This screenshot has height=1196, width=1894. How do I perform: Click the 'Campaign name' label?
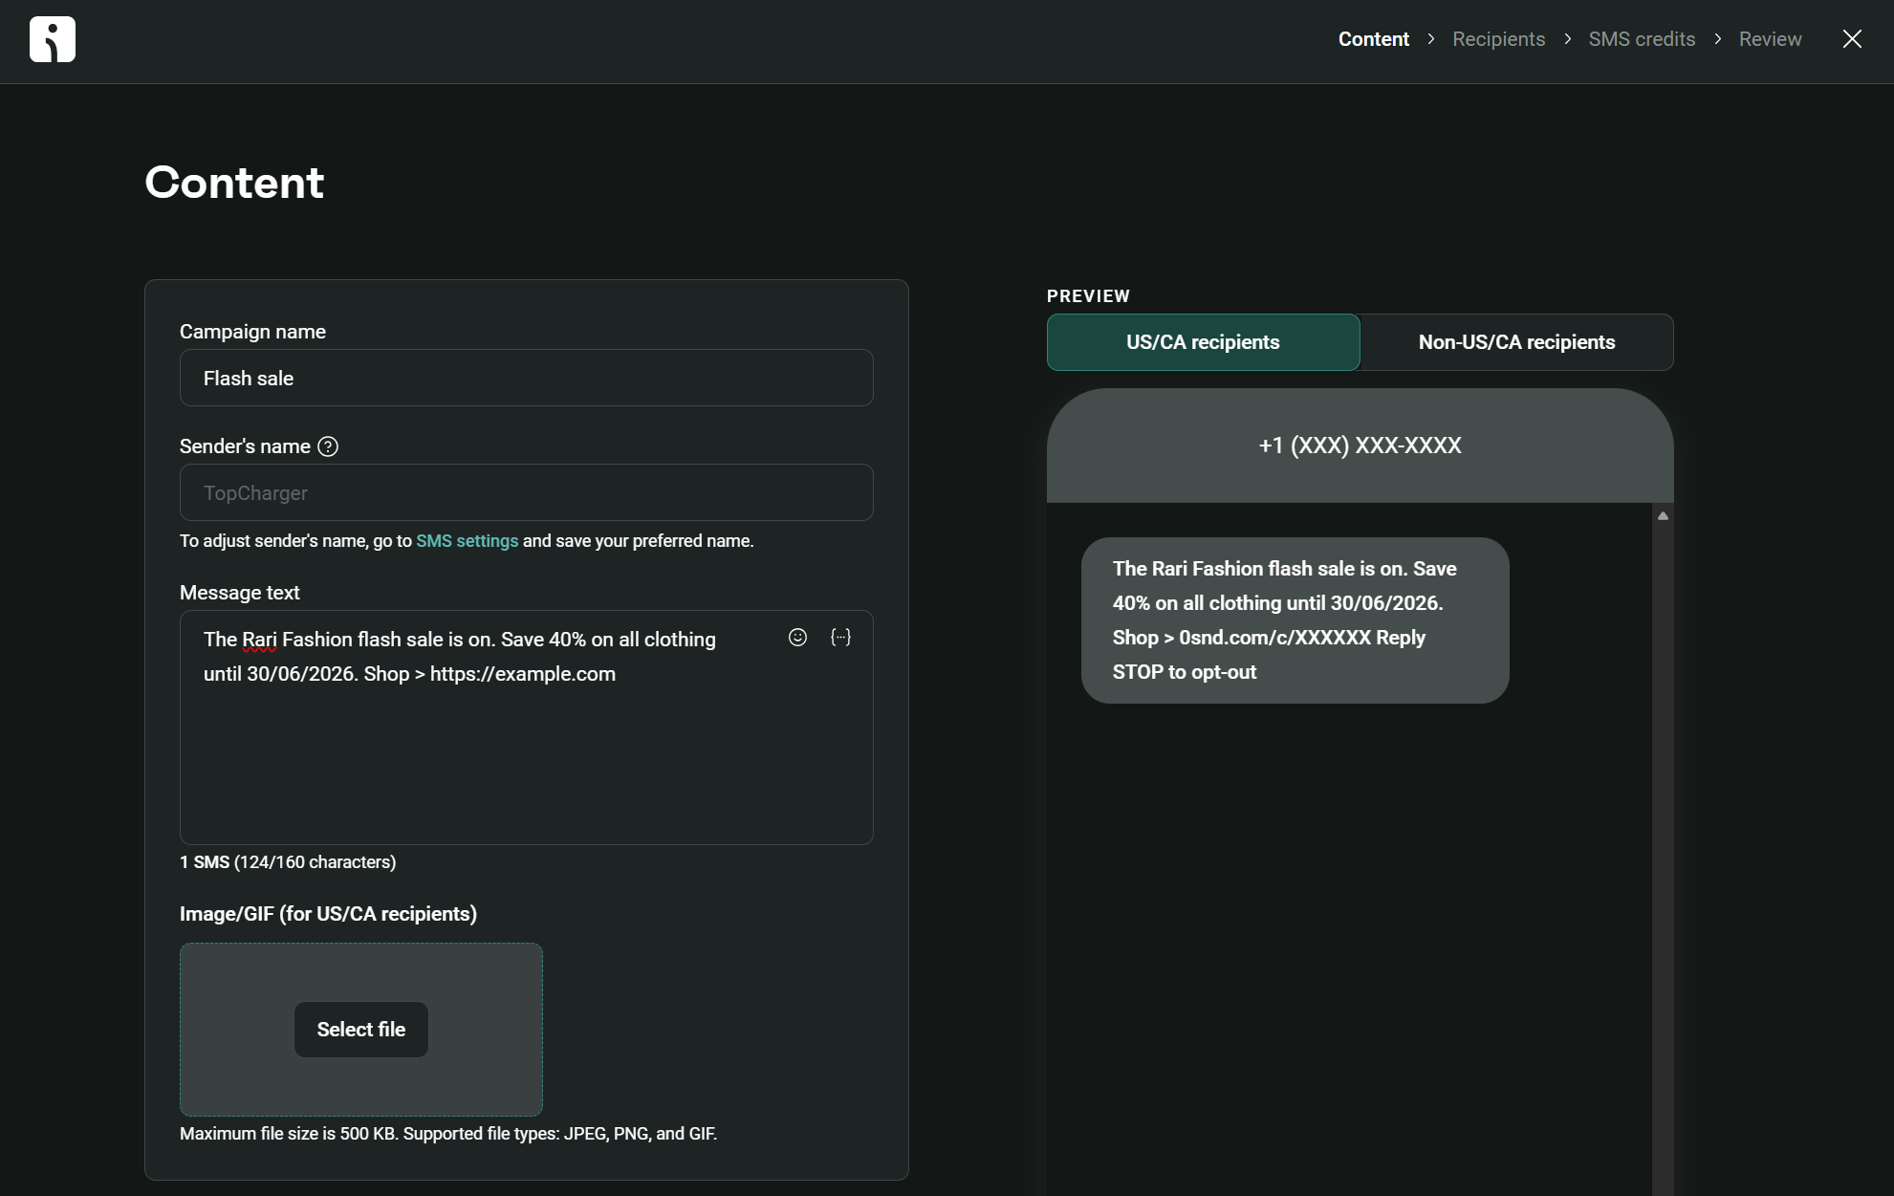click(252, 332)
